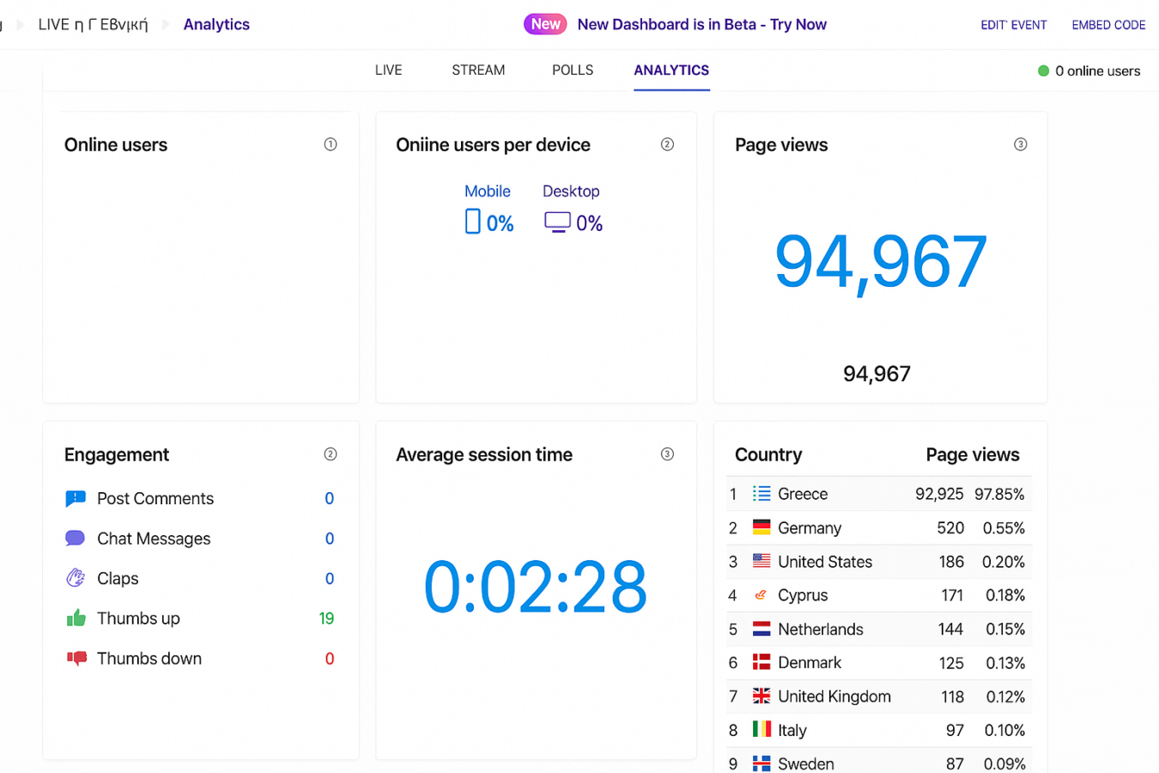
Task: Open the EMBED CODE link
Action: point(1108,25)
